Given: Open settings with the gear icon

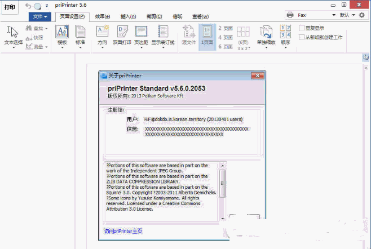Looking at the screenshot, I should pos(361,15).
